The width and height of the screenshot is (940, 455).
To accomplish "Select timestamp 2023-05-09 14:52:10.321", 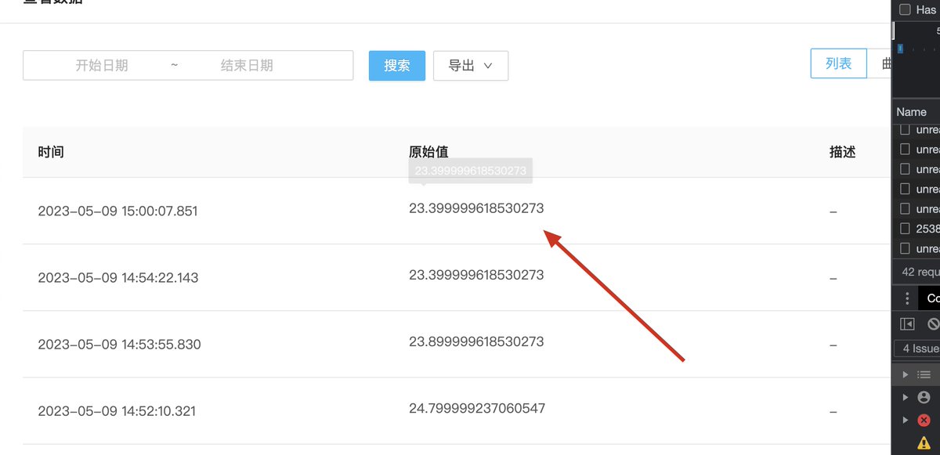I will pyautogui.click(x=117, y=411).
